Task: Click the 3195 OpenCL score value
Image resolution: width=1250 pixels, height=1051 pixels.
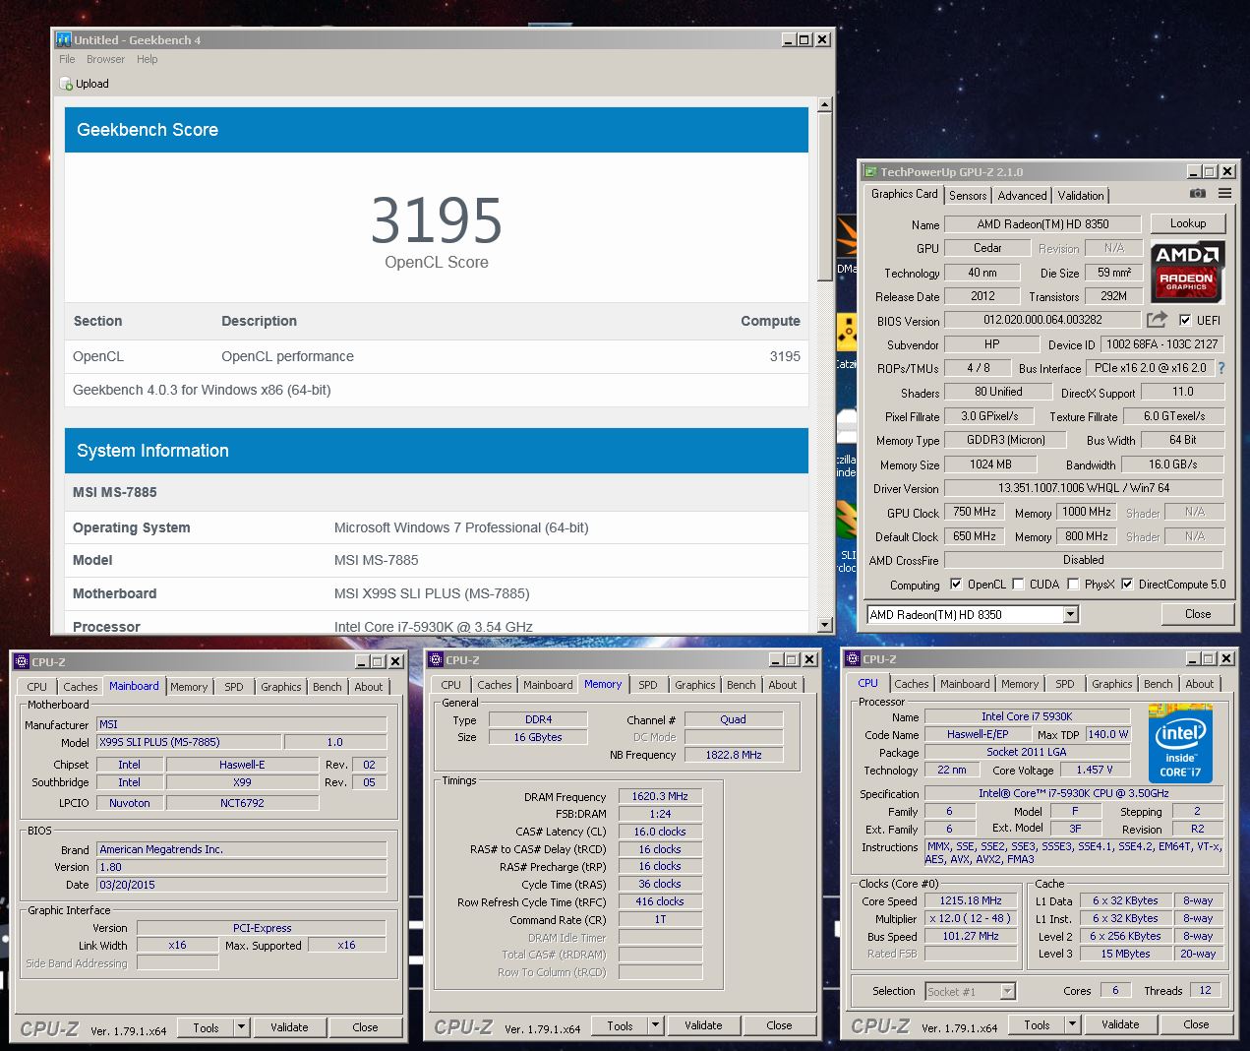Action: (x=437, y=220)
